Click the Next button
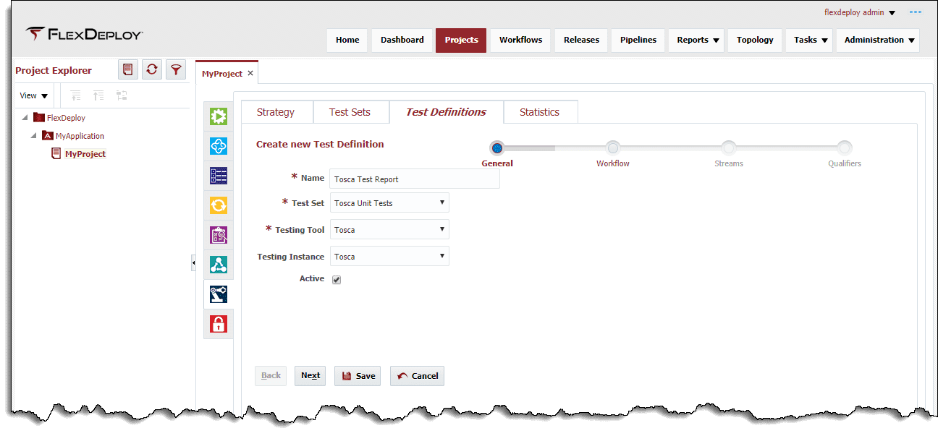 point(310,375)
